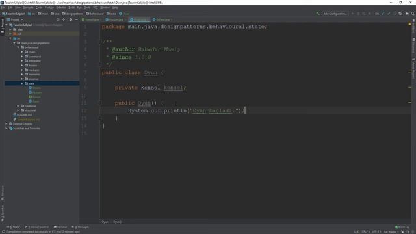Click the Run button in the toolbar
This screenshot has height=234, width=416.
352,14
